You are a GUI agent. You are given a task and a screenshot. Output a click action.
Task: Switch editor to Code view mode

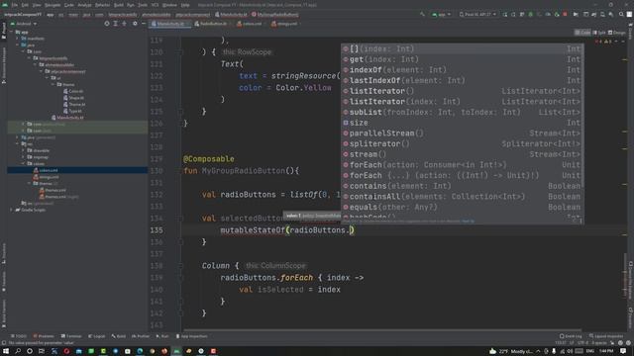point(582,33)
